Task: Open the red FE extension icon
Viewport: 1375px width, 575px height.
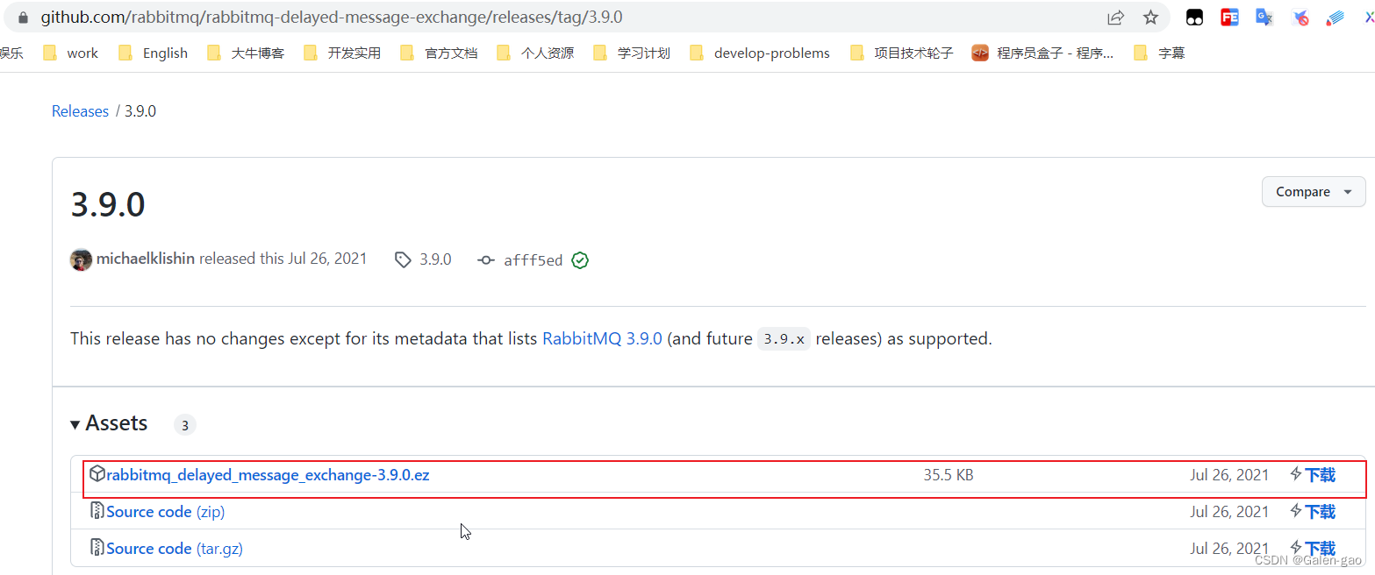Action: click(x=1229, y=18)
